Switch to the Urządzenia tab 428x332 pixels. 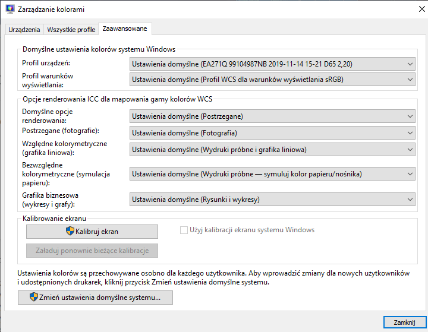click(x=24, y=29)
